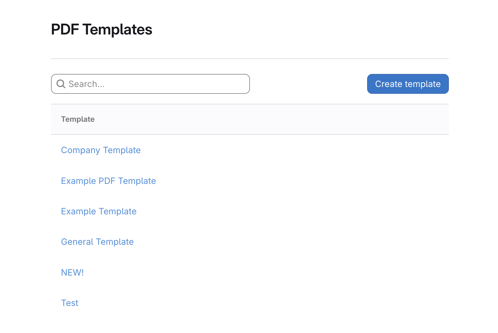The height and width of the screenshot is (333, 498).
Task: Click the Template column header
Action: coord(78,119)
